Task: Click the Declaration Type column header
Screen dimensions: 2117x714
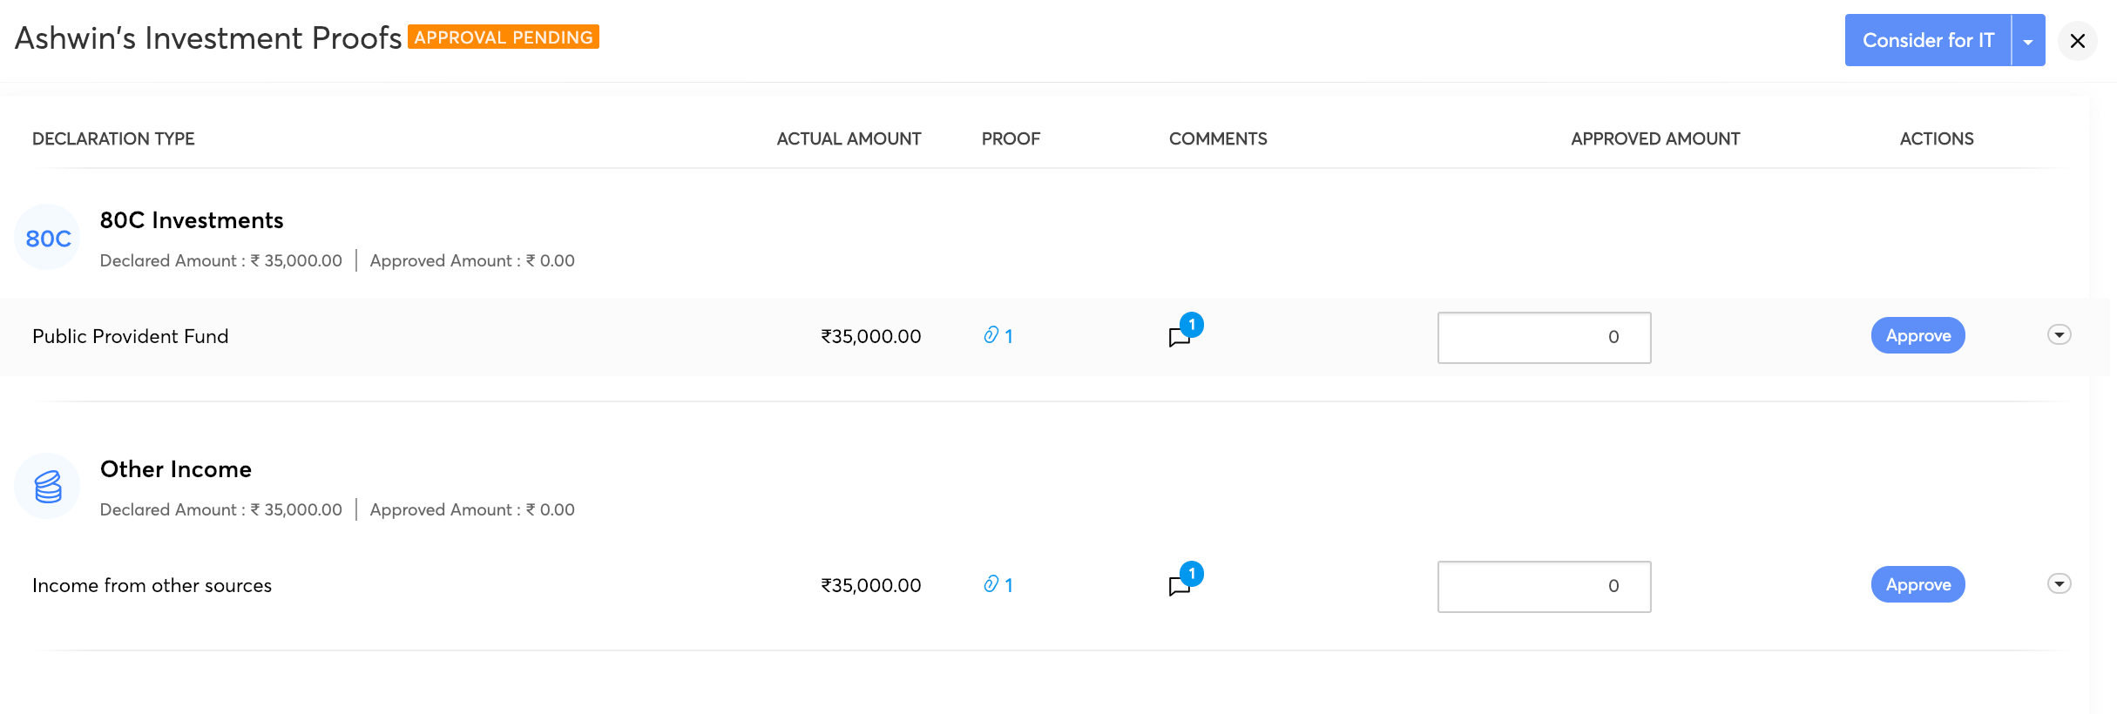Action: coord(113,139)
